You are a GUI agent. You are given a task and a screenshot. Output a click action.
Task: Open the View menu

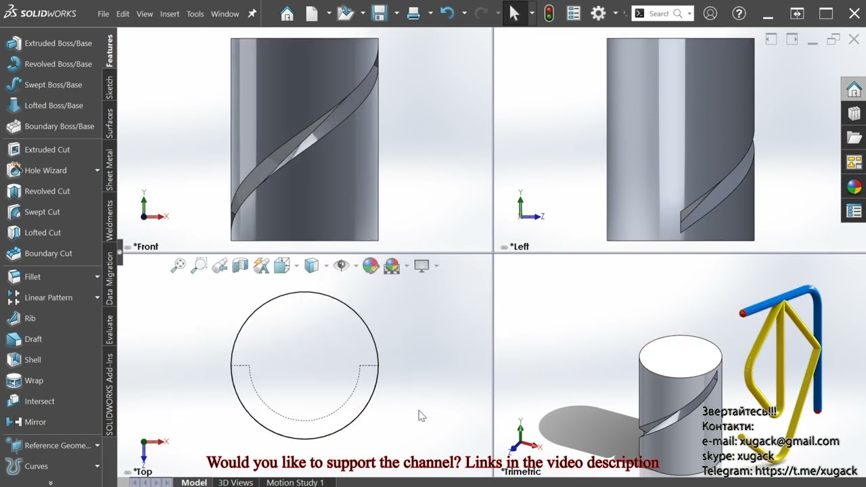click(145, 14)
